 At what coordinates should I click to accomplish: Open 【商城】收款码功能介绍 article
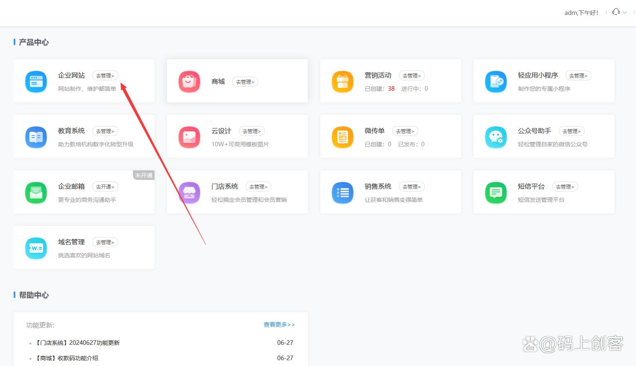[67, 358]
